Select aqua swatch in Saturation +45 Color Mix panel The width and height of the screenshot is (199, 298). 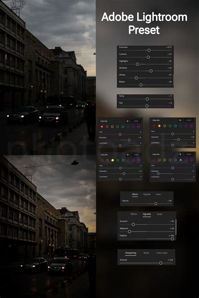point(123,127)
